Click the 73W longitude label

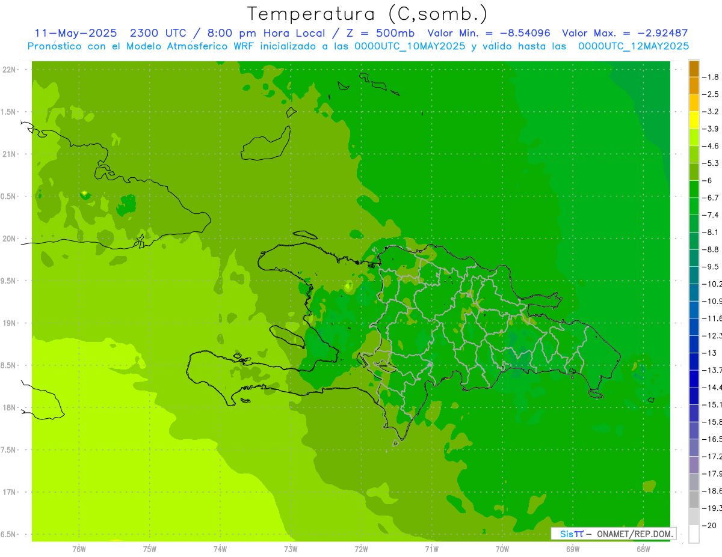[x=291, y=549]
